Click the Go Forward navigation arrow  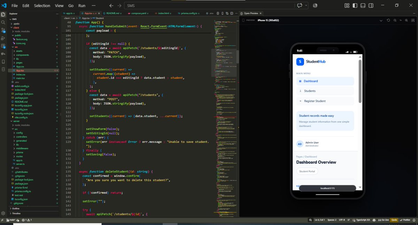coord(119,6)
